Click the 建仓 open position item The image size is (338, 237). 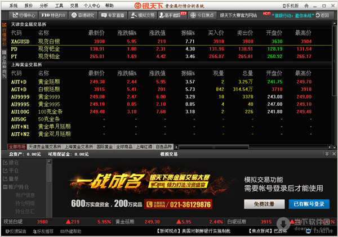(11, 163)
